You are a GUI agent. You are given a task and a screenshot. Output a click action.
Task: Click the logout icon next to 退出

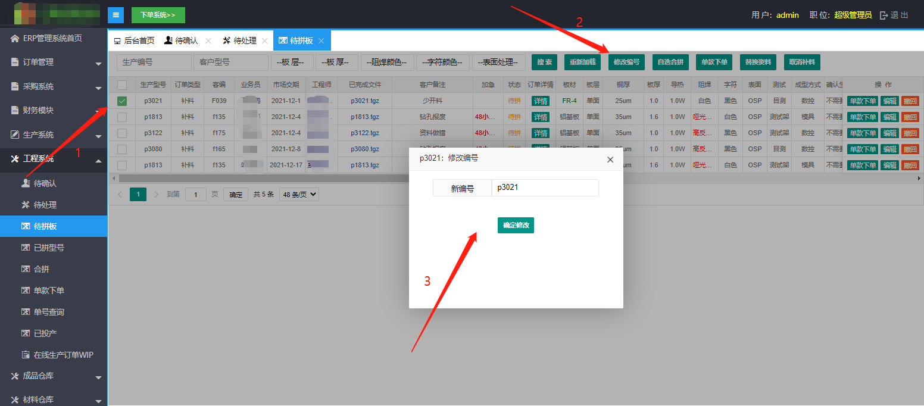coord(884,15)
